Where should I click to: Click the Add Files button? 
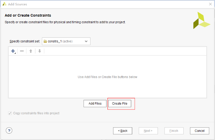[x=95, y=104]
